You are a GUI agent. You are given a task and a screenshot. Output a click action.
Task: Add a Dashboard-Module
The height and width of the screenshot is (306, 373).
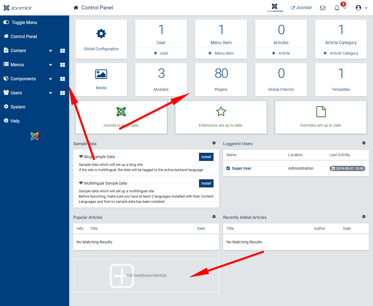pyautogui.click(x=146, y=275)
